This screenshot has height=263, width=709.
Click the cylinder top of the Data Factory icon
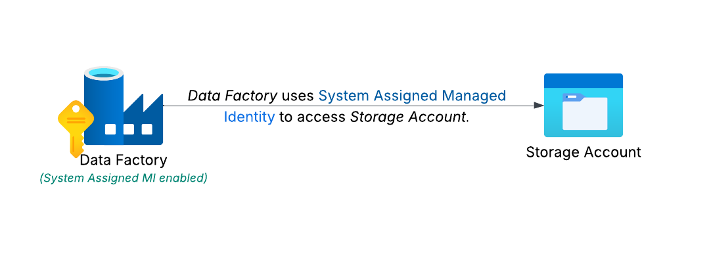pyautogui.click(x=105, y=72)
